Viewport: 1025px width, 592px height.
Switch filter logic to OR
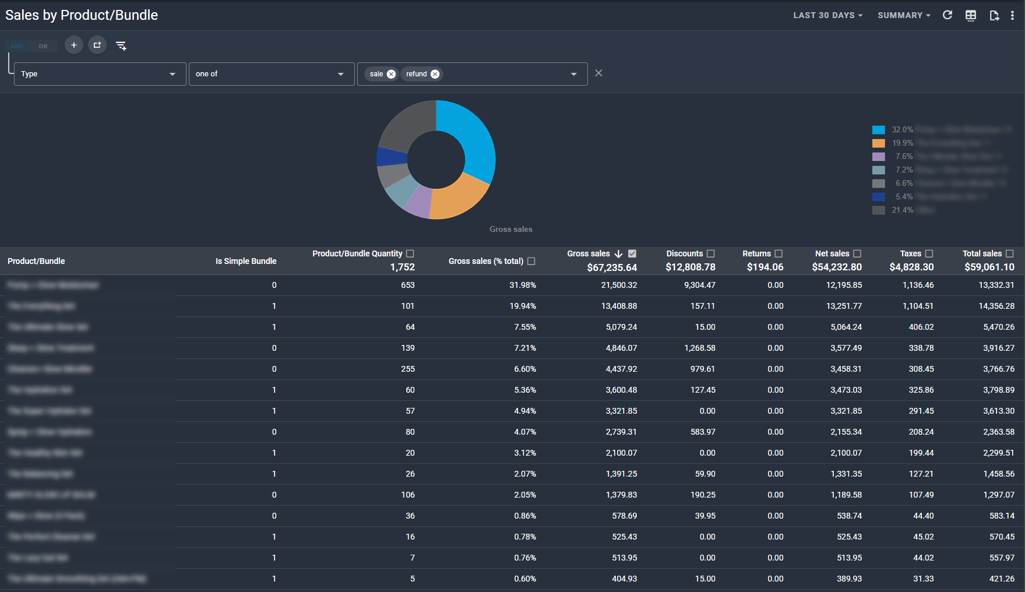43,46
